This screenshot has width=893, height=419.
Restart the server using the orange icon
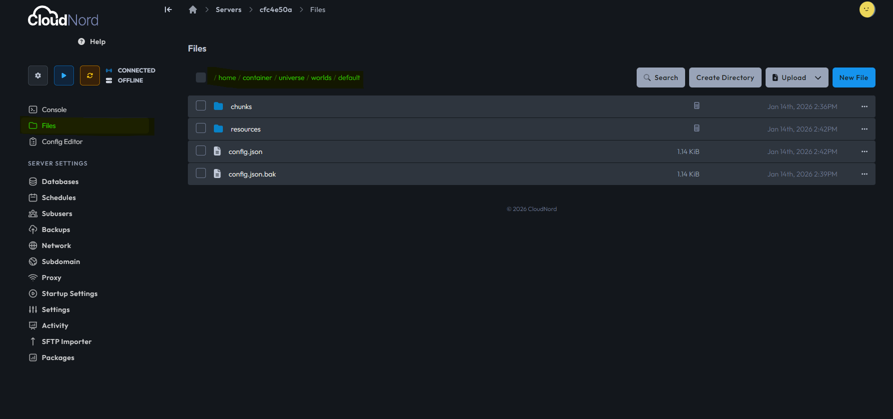[90, 75]
